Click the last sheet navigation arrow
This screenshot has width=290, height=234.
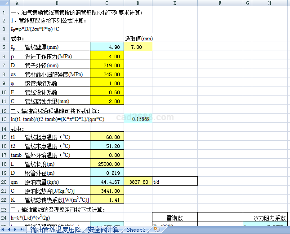[22, 230]
